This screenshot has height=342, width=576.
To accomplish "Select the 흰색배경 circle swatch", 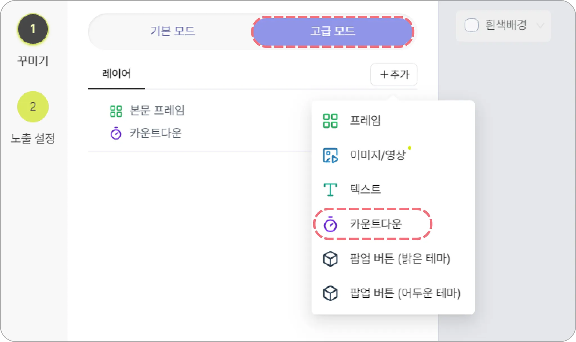I will [x=471, y=25].
